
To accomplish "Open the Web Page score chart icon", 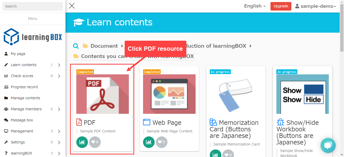I will click(x=149, y=142).
